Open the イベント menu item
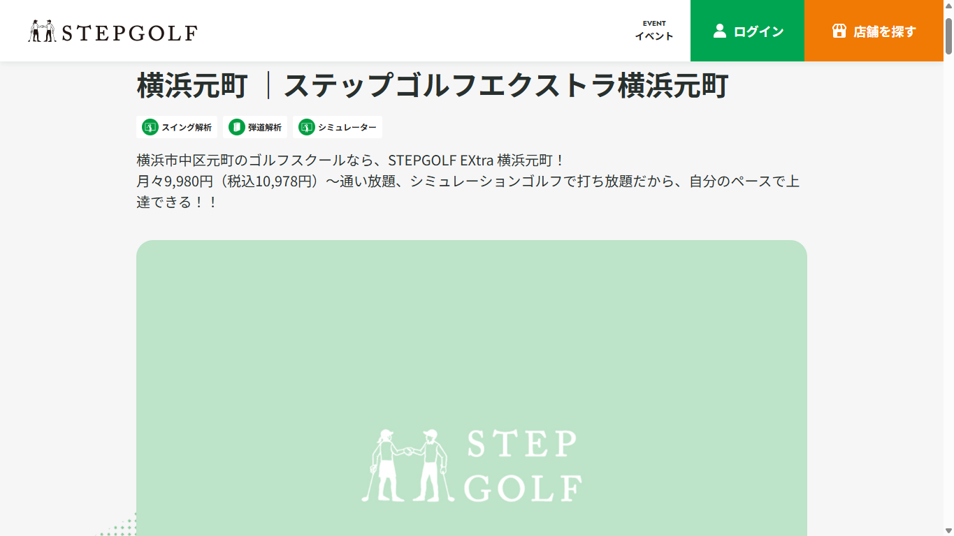 [x=654, y=31]
